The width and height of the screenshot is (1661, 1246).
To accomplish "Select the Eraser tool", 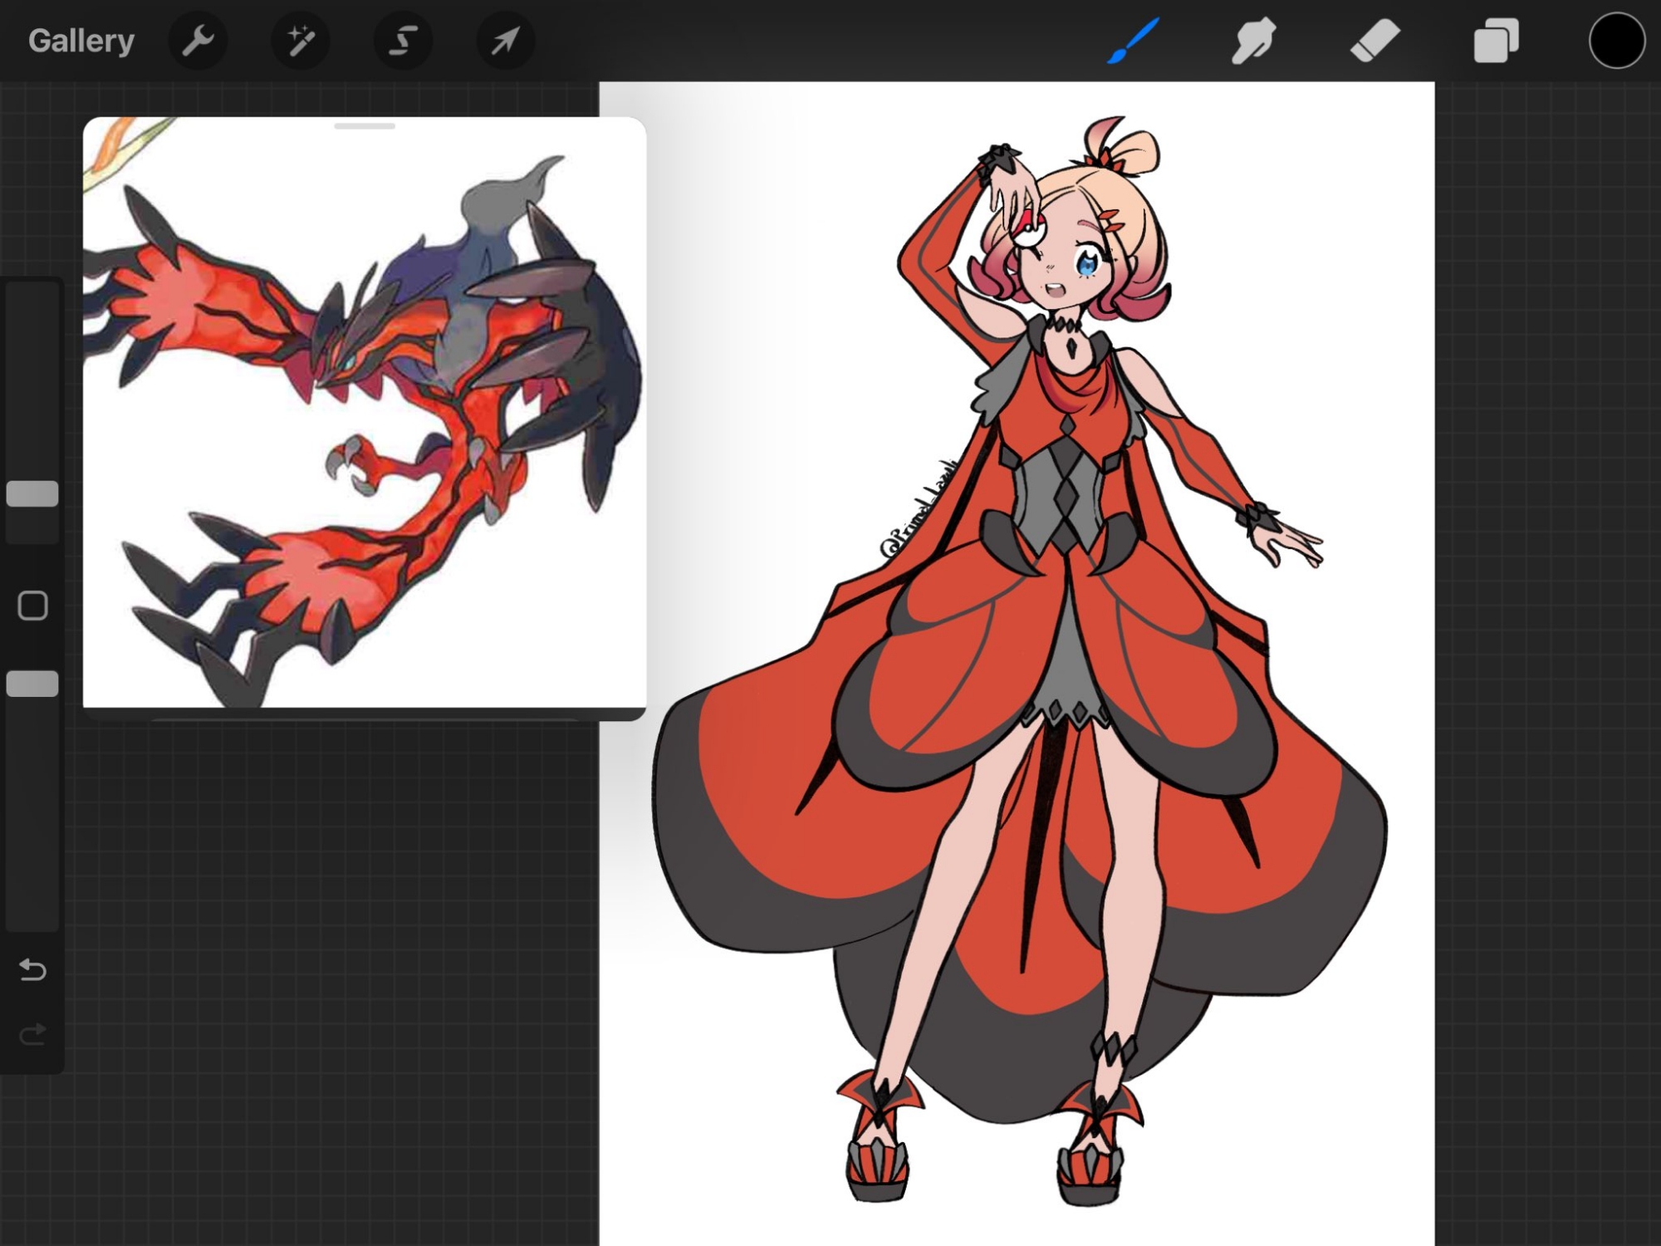I will point(1374,41).
